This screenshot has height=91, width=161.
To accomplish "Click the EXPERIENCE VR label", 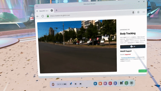I will coord(125,30).
